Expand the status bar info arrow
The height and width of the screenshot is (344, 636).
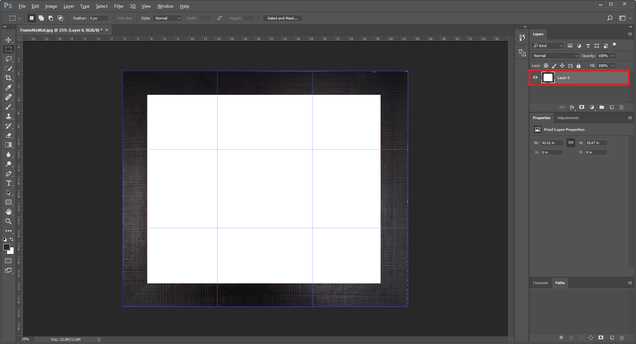99,339
